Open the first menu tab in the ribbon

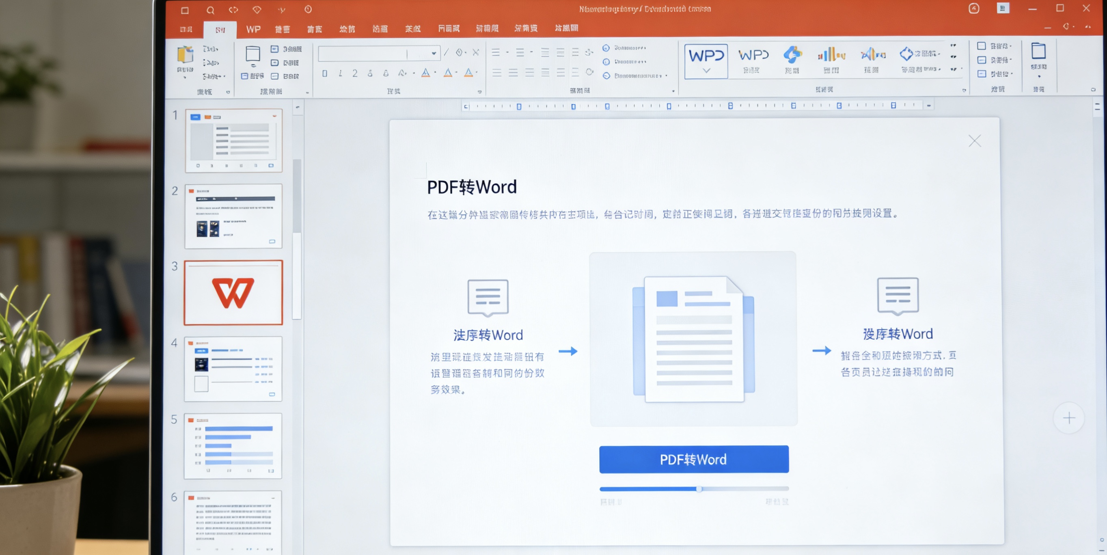pos(186,29)
